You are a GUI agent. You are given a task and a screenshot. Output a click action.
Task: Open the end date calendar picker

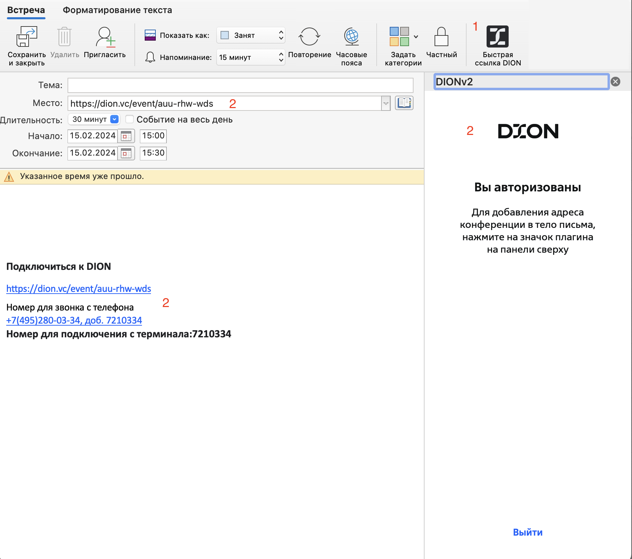(126, 153)
